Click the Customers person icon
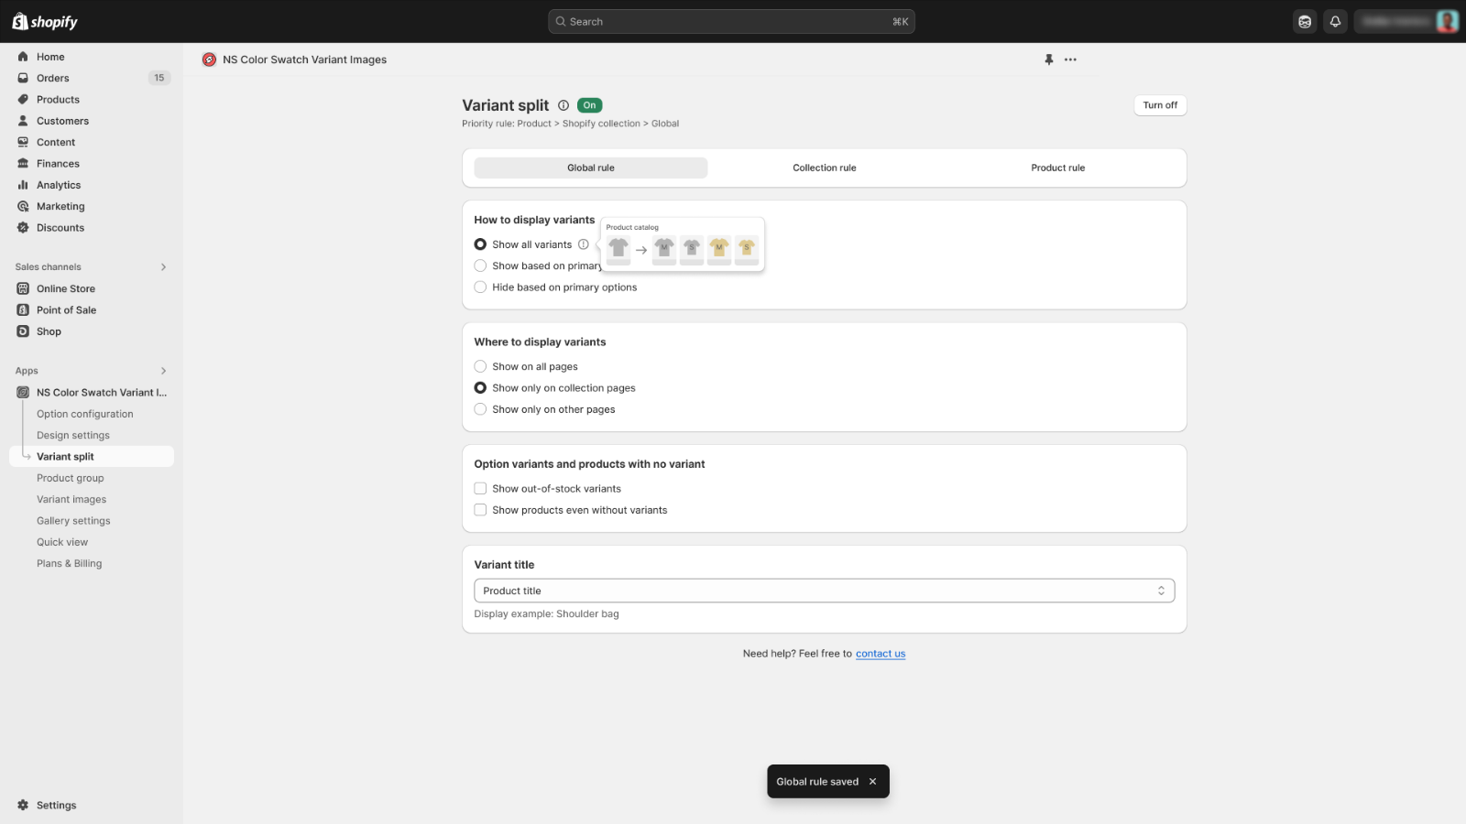This screenshot has height=824, width=1466. 23,121
